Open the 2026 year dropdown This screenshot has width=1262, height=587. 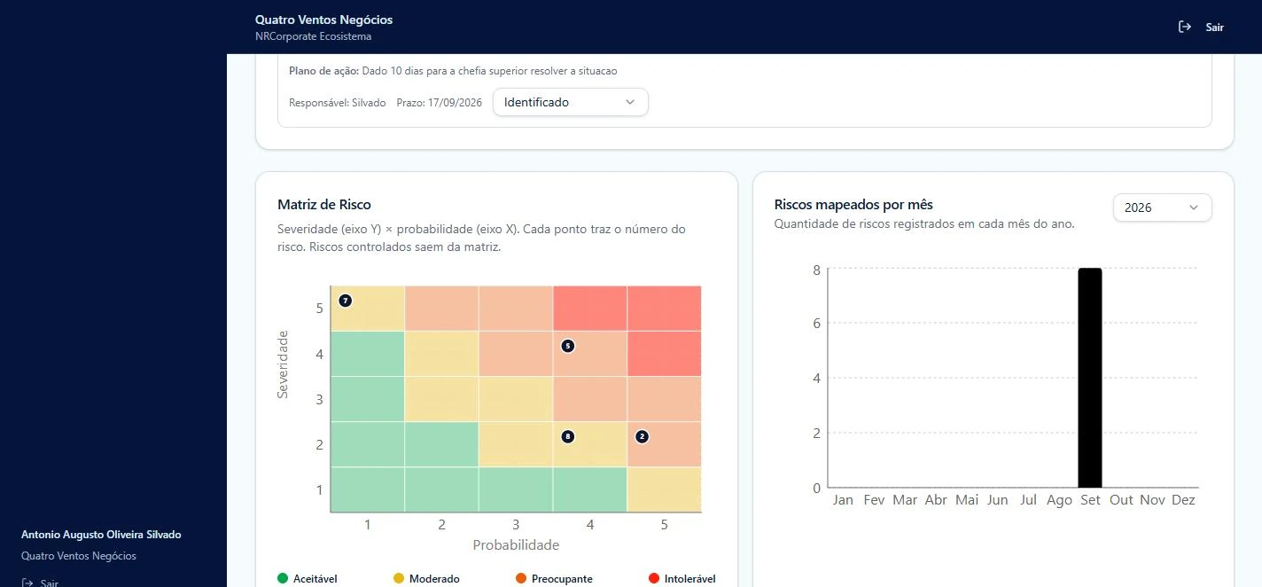coord(1163,207)
